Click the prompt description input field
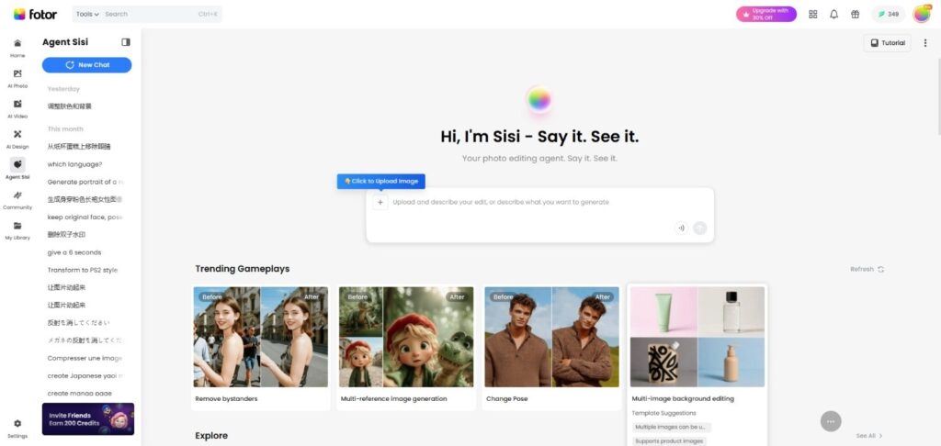Viewport: 941px width, 446px height. tap(533, 202)
